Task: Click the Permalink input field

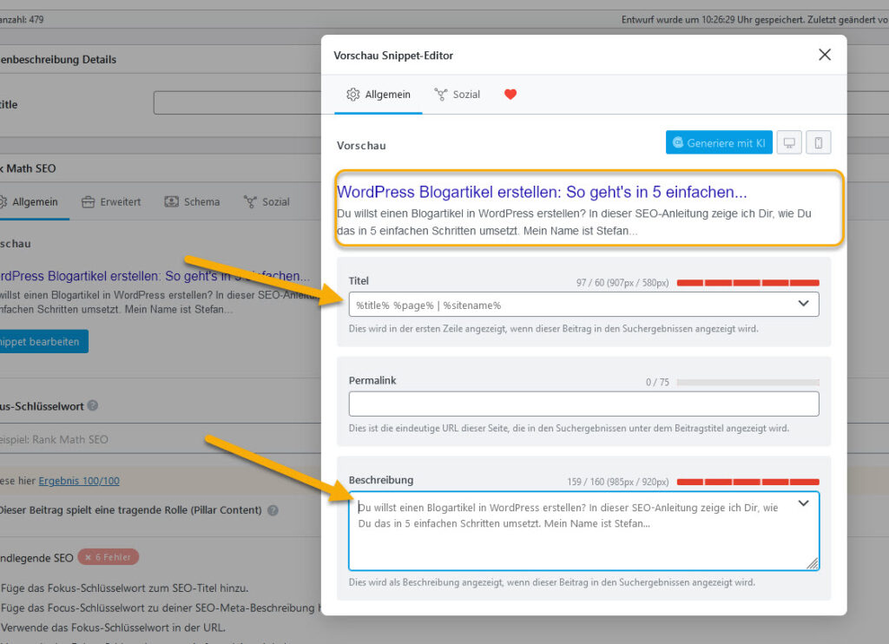Action: [583, 404]
